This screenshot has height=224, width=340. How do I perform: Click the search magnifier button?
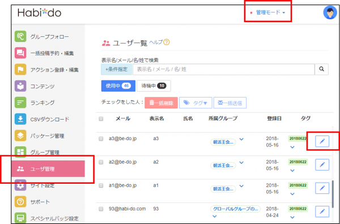321,69
